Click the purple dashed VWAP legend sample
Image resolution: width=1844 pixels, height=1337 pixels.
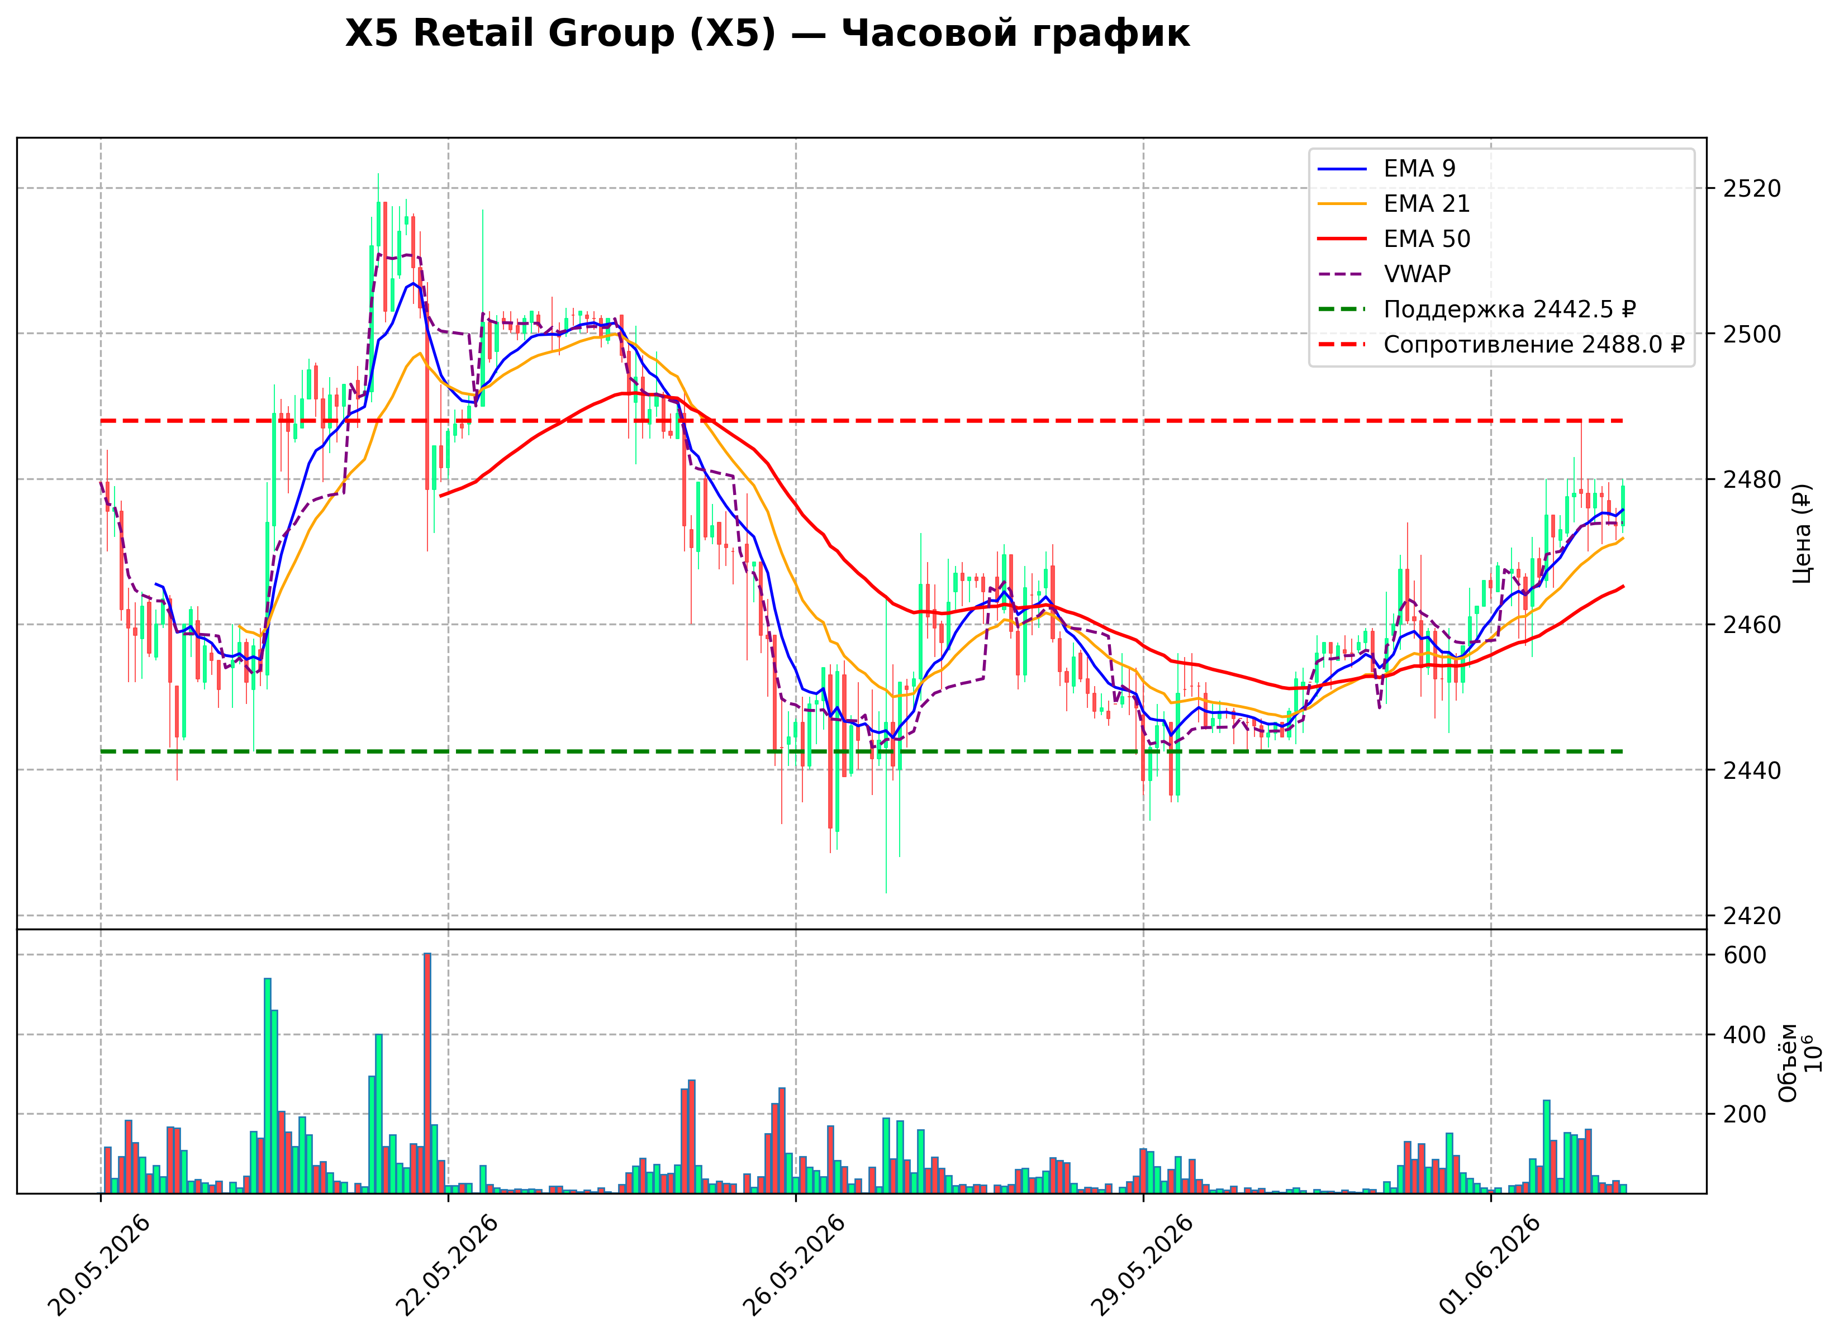[x=1342, y=275]
